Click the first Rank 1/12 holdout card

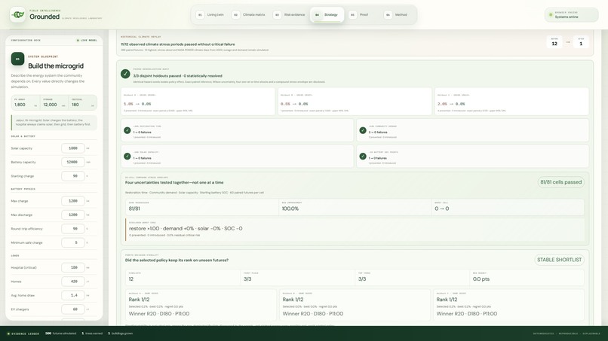[201, 305]
